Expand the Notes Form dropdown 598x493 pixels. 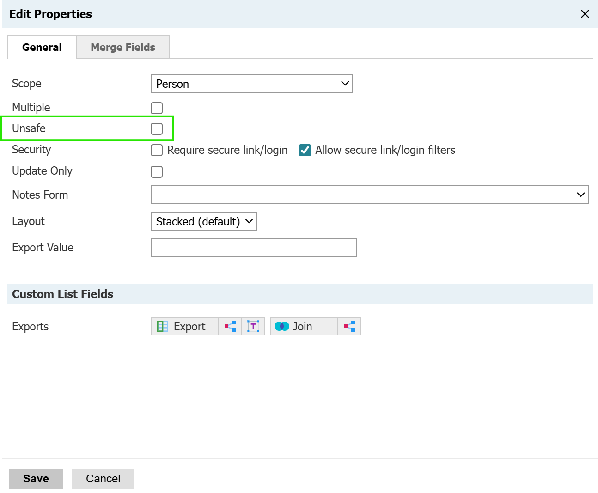(x=369, y=195)
